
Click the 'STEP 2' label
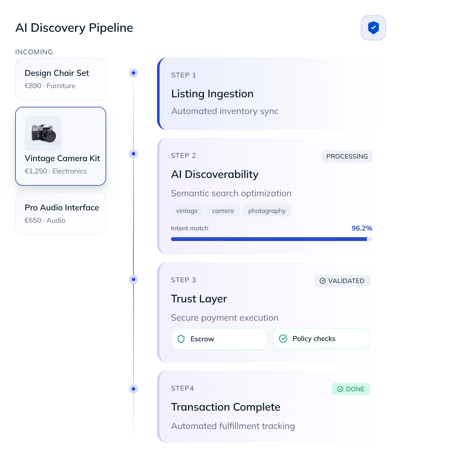tap(183, 155)
